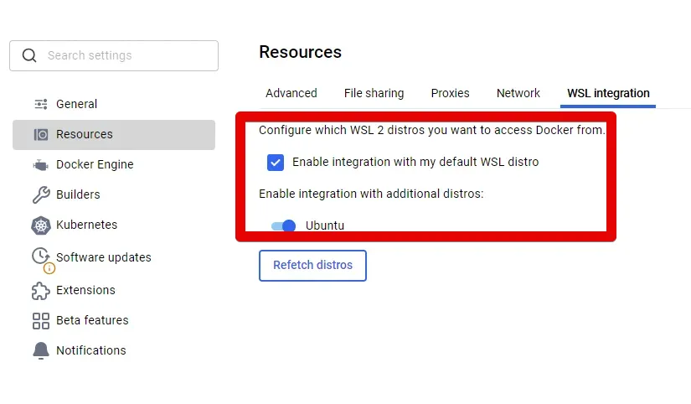Click the magnifier icon in the search box
Image resolution: width=691 pixels, height=404 pixels.
tap(29, 55)
